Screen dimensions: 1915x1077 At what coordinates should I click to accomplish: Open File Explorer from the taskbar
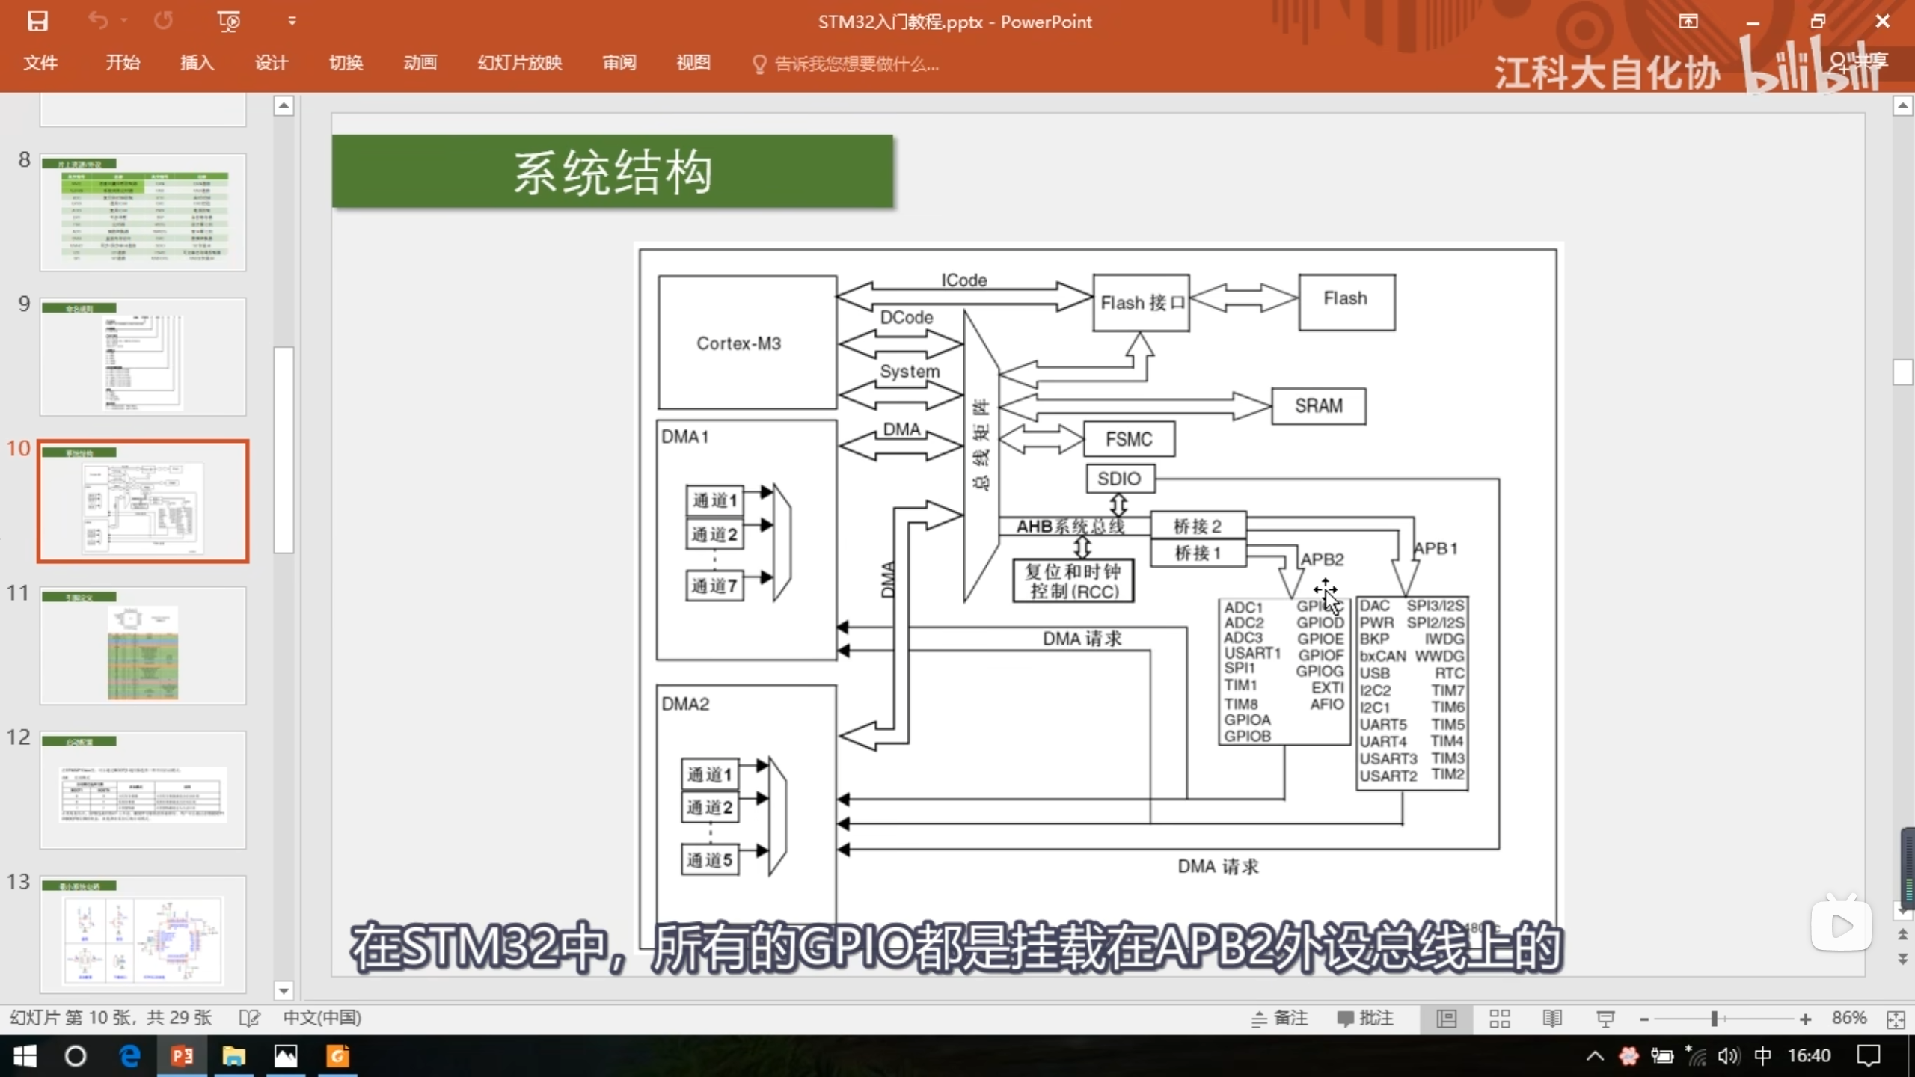pos(233,1056)
